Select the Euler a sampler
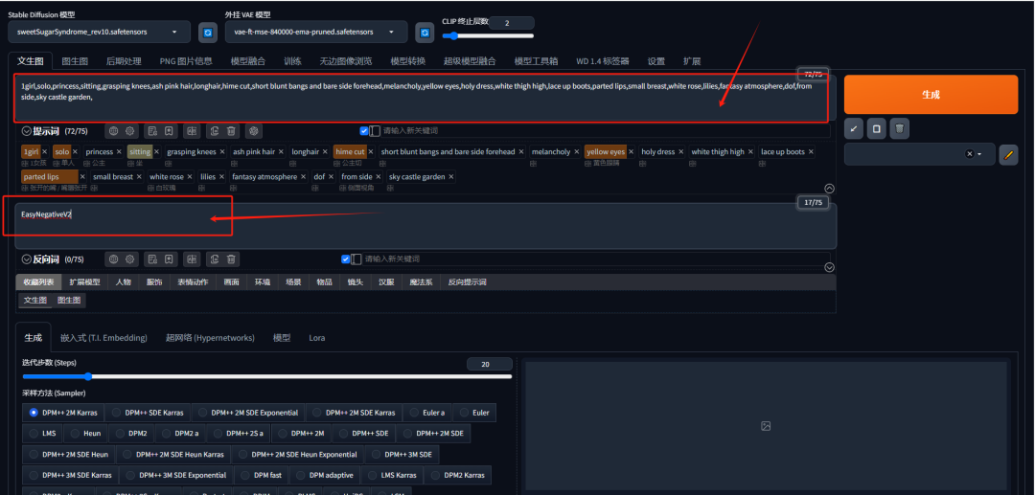Image resolution: width=1035 pixels, height=495 pixels. click(426, 413)
